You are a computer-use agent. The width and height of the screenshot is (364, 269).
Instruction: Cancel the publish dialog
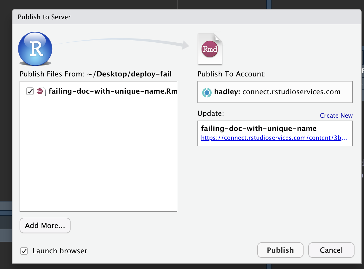(331, 250)
